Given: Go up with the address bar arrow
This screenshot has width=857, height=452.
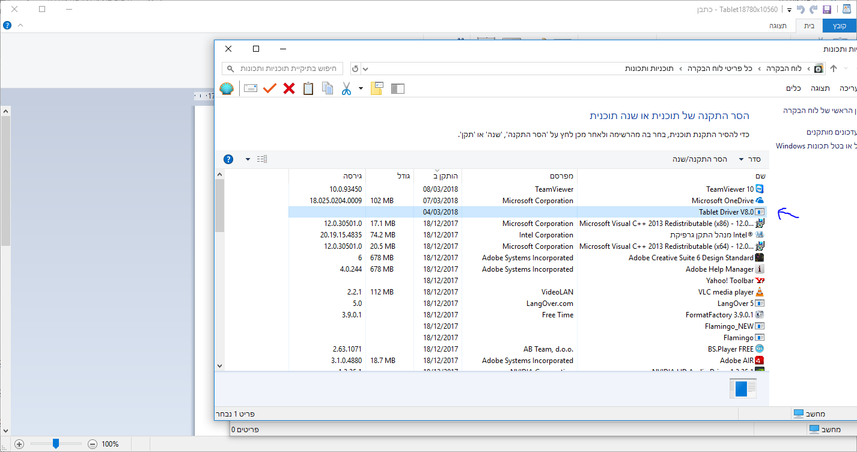Looking at the screenshot, I should click(834, 69).
